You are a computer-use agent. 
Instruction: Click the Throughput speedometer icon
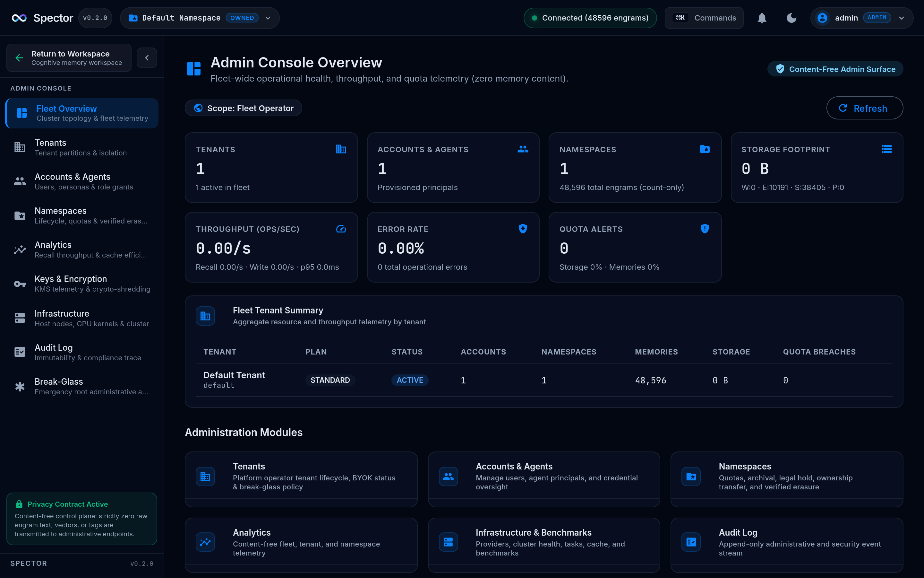tap(341, 229)
